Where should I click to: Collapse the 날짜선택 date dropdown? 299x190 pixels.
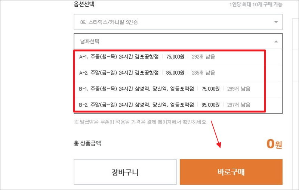click(x=178, y=41)
